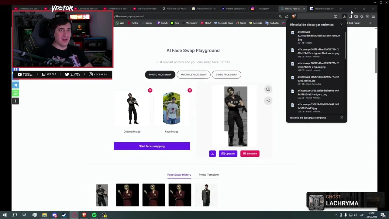
Task: Open the Telegram icon in the left sidebar
Action: [x=15, y=85]
